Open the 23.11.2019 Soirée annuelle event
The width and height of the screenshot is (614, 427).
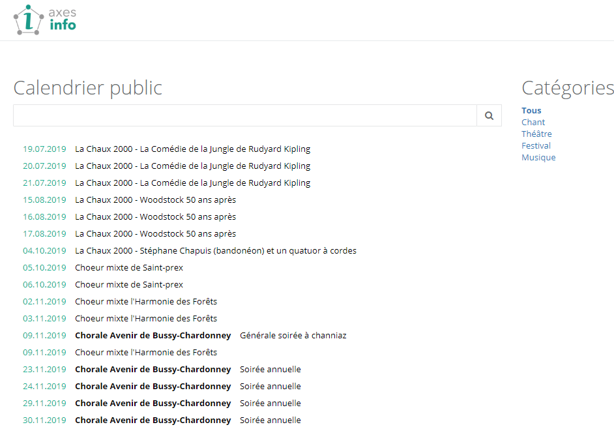tap(270, 370)
